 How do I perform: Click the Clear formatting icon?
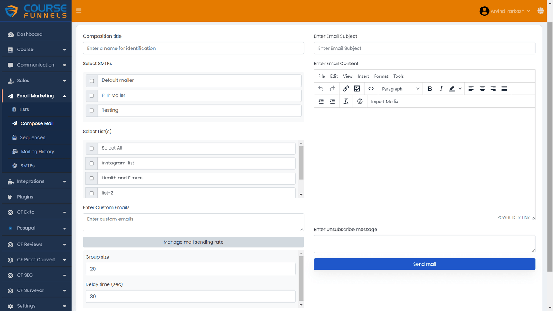[x=346, y=101]
